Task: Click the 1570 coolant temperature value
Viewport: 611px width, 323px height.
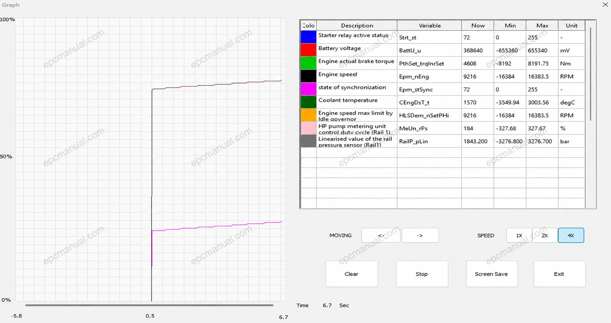Action: point(478,102)
